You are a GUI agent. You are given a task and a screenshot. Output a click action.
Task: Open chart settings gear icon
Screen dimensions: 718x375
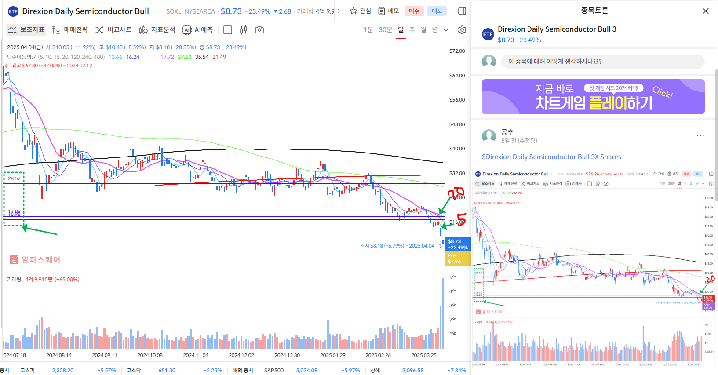click(x=462, y=30)
